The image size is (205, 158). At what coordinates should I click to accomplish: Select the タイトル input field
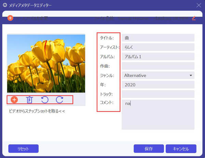tap(158, 38)
